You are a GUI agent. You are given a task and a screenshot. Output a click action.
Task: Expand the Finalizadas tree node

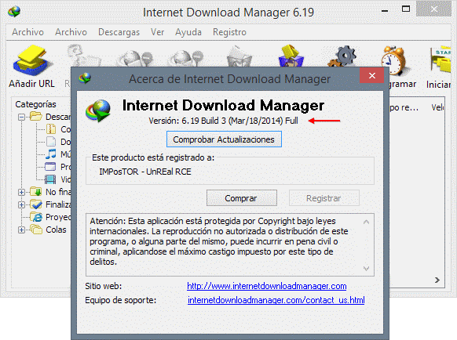(21, 204)
